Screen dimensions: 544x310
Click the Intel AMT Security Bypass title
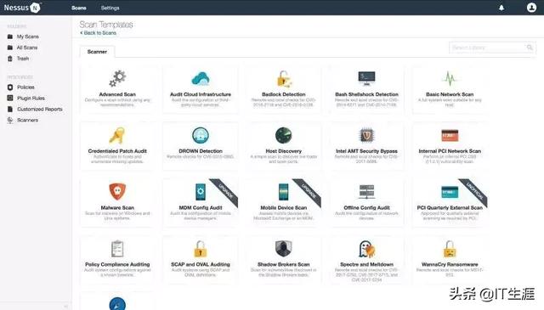click(366, 151)
